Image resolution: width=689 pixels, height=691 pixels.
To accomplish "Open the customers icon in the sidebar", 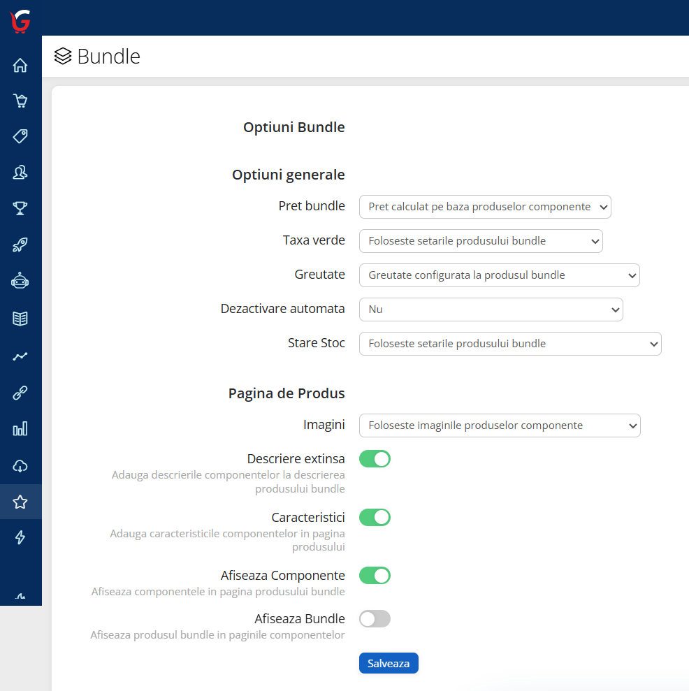I will (x=20, y=173).
